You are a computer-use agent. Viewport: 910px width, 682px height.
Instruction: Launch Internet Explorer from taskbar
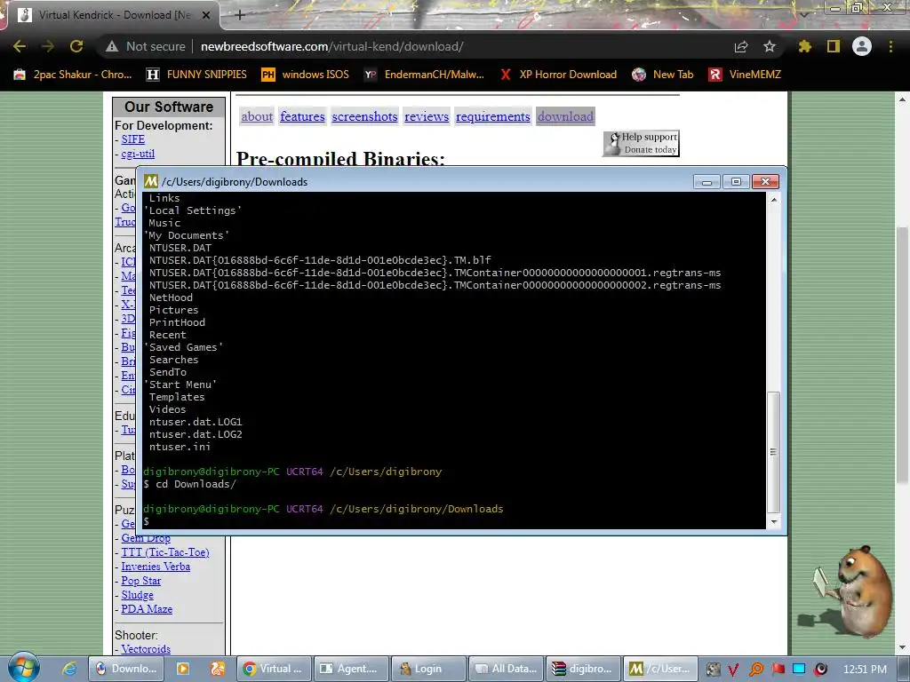coord(69,669)
